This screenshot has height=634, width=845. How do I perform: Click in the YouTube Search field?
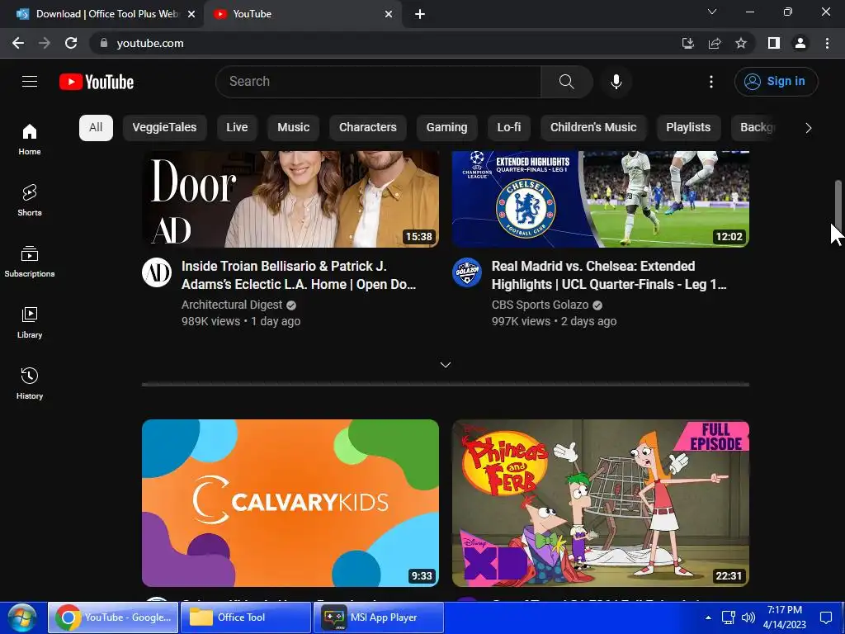pos(378,82)
